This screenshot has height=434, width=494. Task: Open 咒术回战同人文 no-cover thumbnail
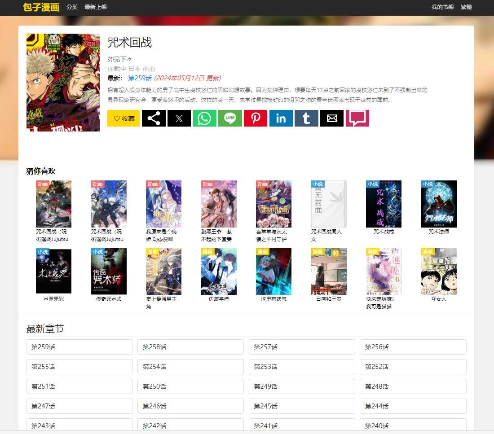[329, 204]
